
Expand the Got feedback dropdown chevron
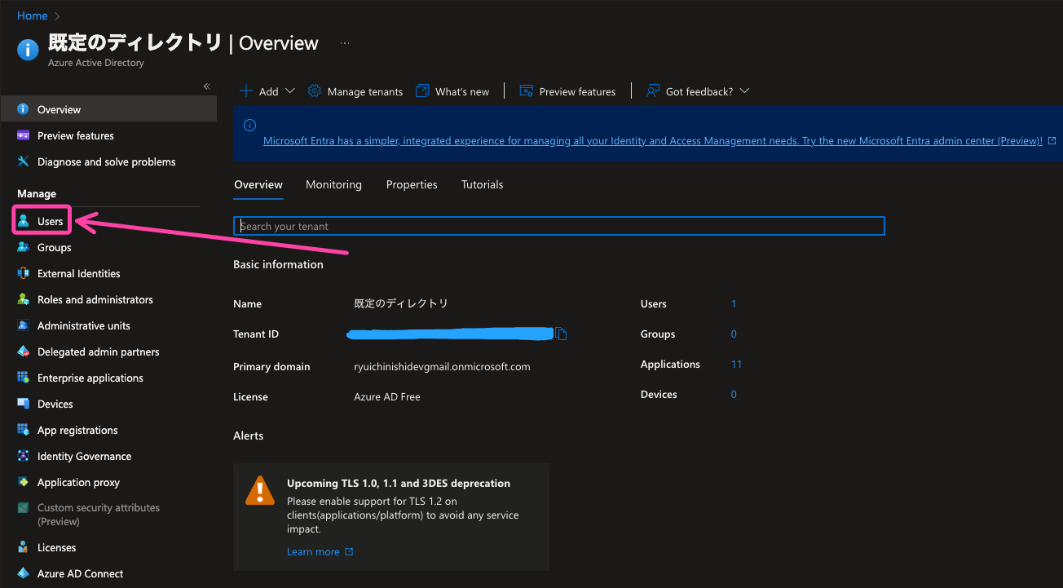coord(743,91)
